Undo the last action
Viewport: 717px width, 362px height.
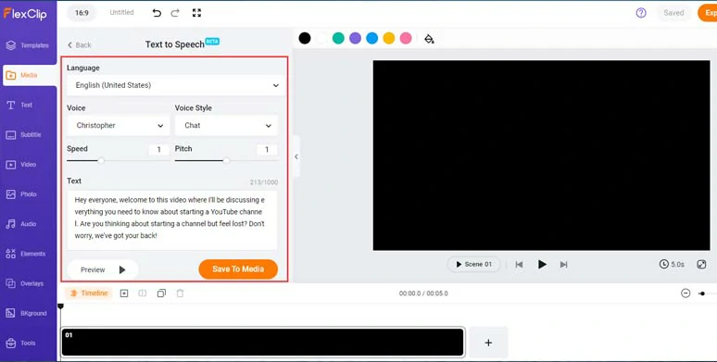pos(157,13)
